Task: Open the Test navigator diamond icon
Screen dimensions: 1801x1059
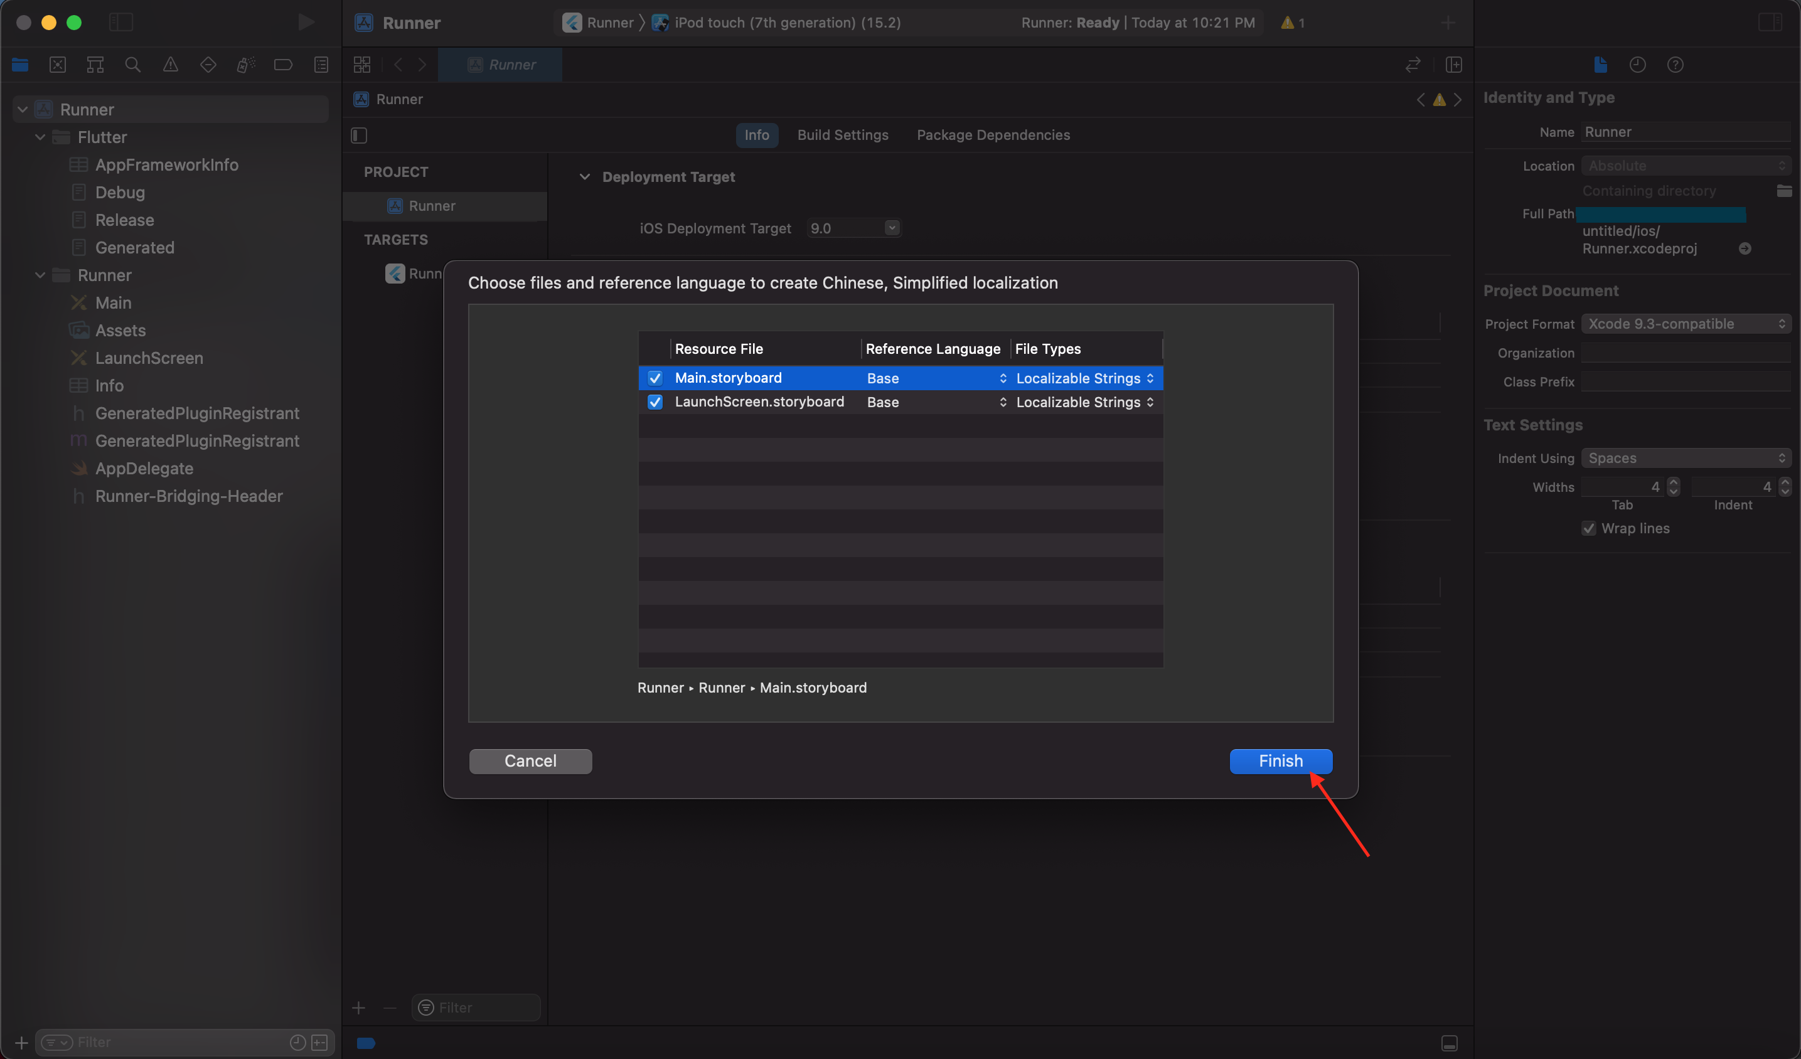Action: coord(208,65)
